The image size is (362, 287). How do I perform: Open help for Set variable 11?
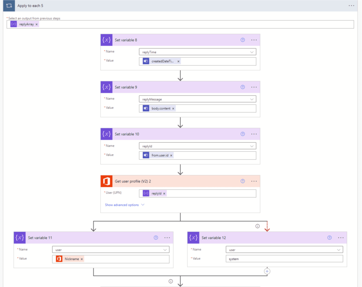[156, 238]
